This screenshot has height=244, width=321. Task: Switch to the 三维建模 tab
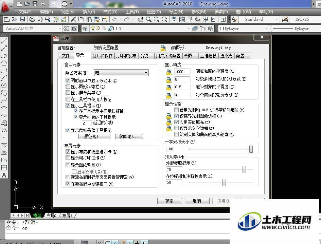pyautogui.click(x=209, y=56)
